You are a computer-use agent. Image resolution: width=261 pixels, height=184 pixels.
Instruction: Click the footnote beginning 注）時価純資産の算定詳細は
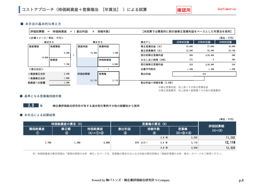(128, 154)
